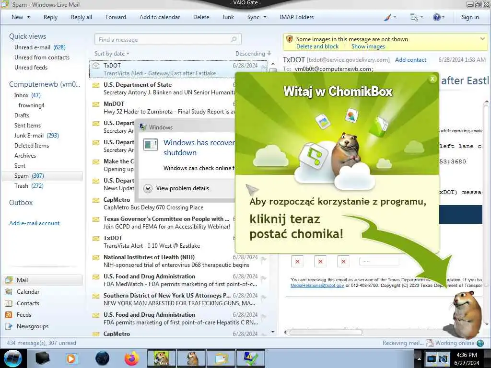Open Sent Items folder
The image size is (491, 368).
click(x=27, y=125)
